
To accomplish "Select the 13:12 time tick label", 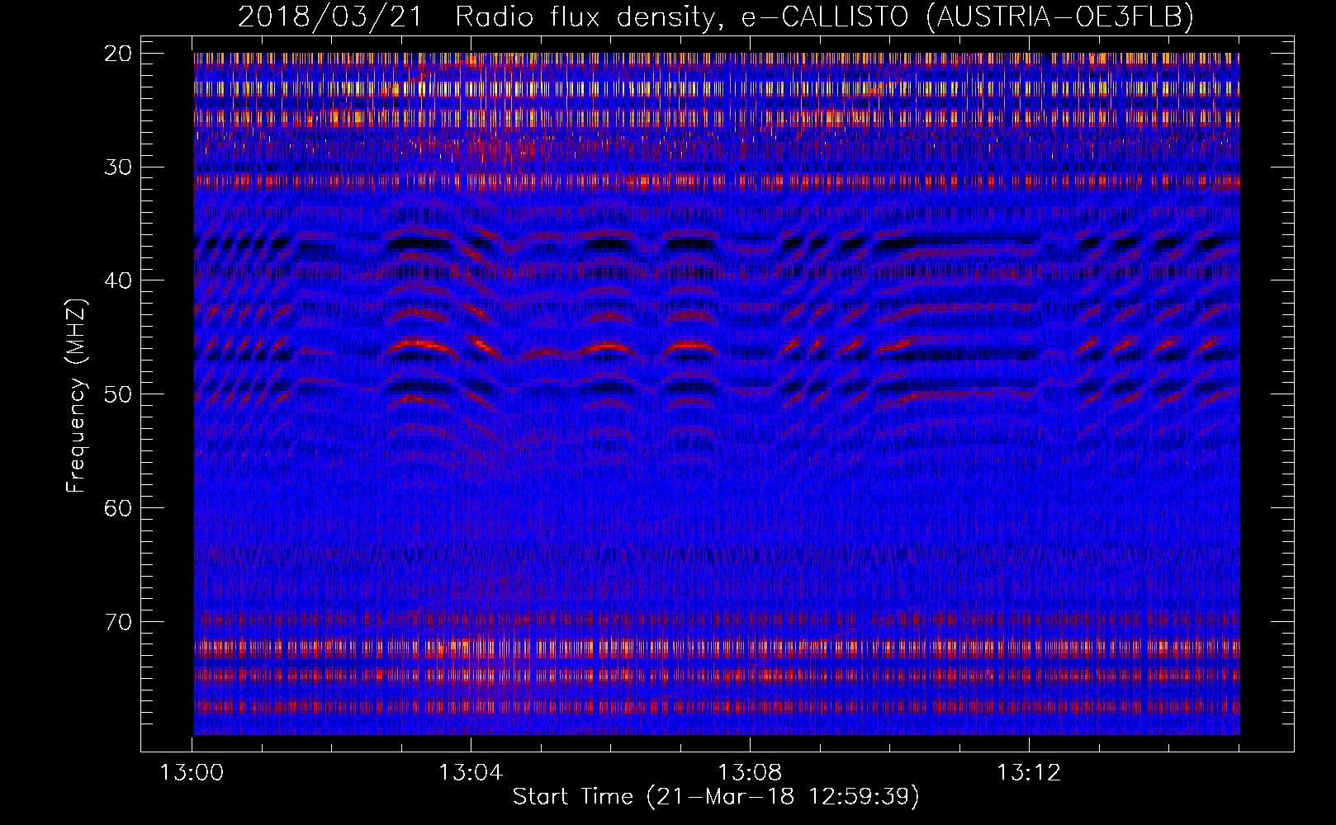I will click(x=1028, y=773).
